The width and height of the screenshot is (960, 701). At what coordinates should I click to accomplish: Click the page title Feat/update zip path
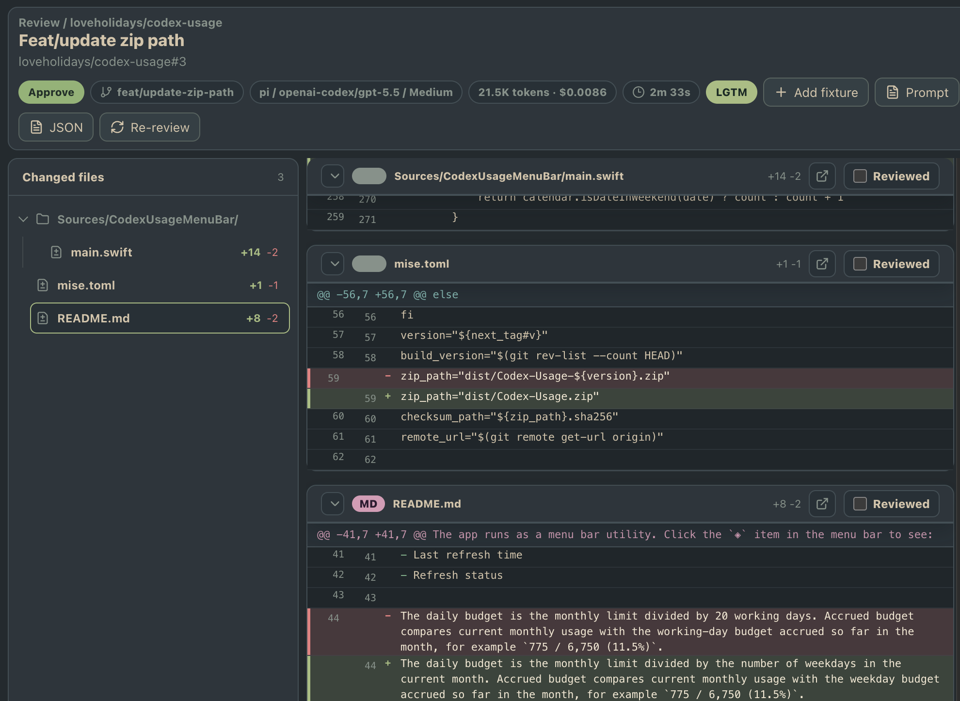click(101, 41)
